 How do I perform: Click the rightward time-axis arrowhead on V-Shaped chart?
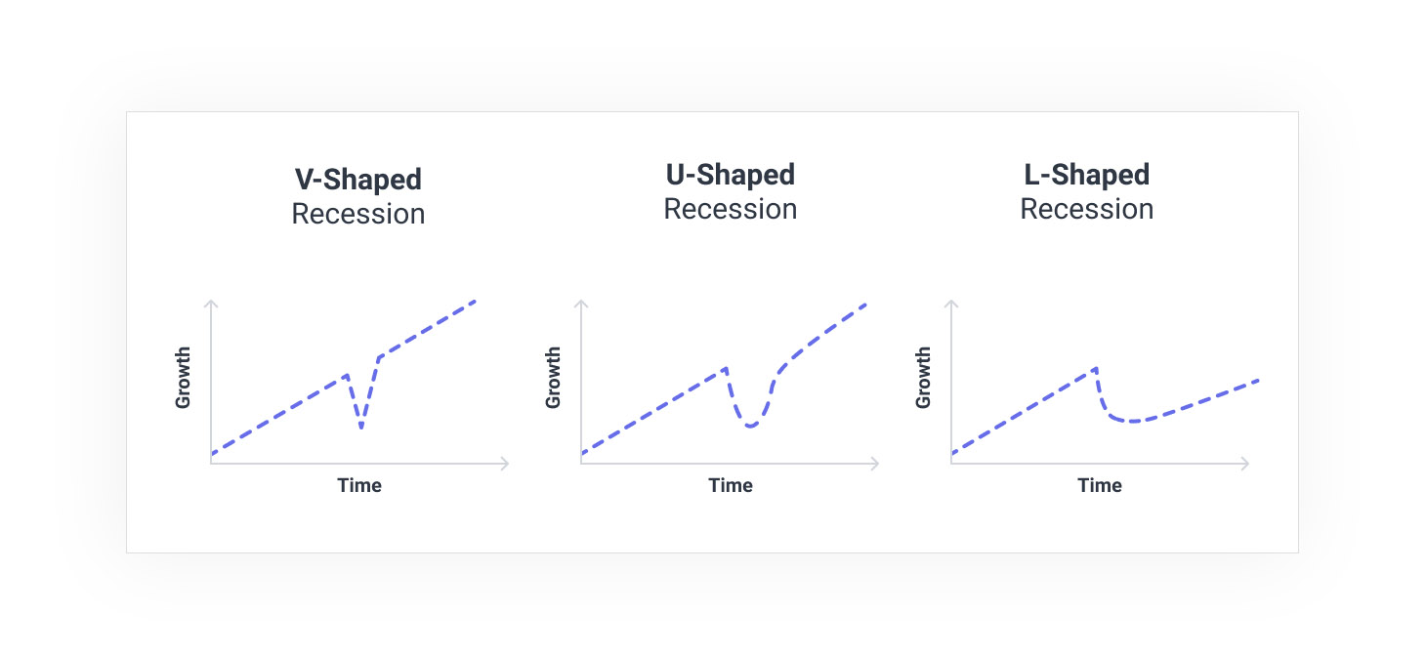point(505,464)
